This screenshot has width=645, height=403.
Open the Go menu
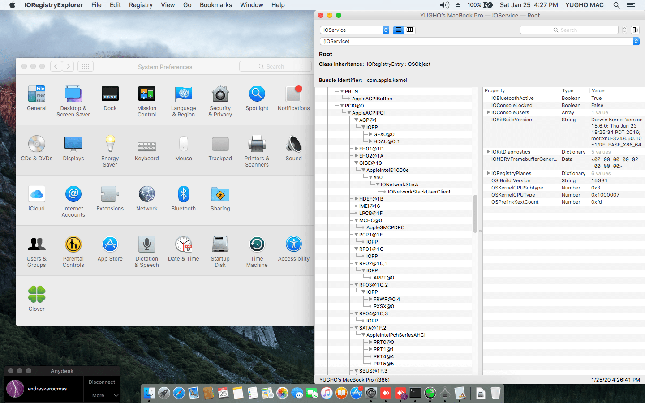click(x=187, y=5)
